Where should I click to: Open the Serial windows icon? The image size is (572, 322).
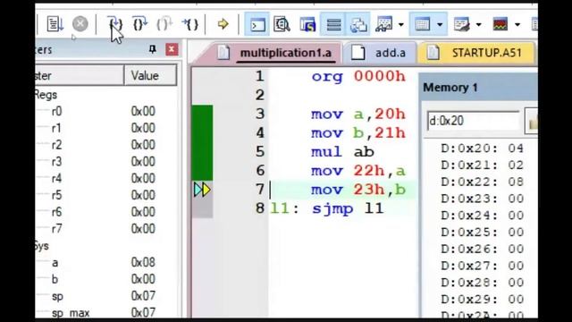(x=462, y=24)
